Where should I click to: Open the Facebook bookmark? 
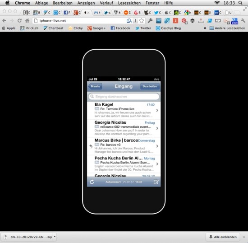coord(120,28)
